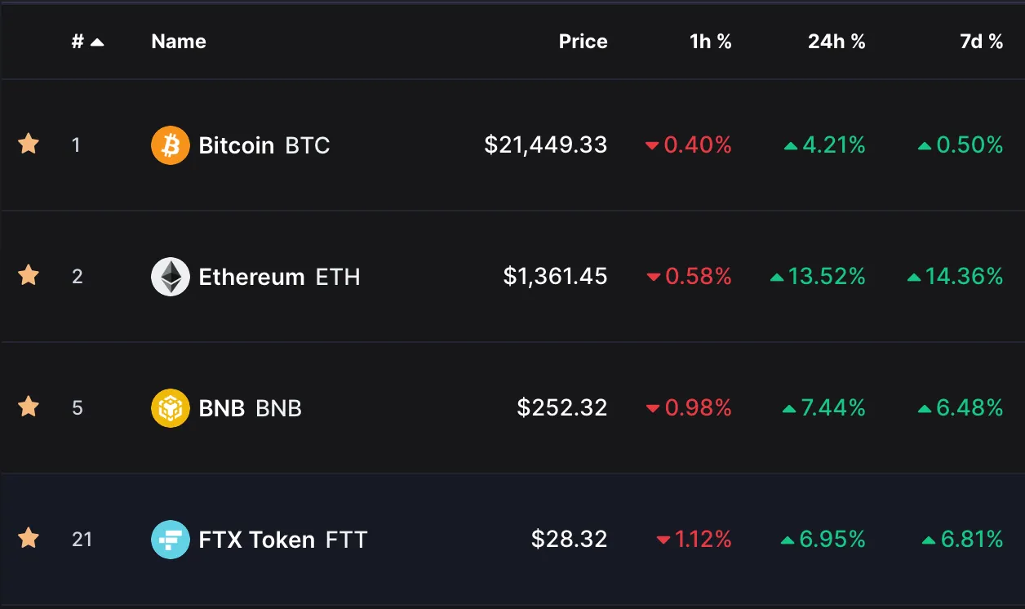Sort by the 7d % column
Viewport: 1025px width, 609px height.
[x=982, y=42]
